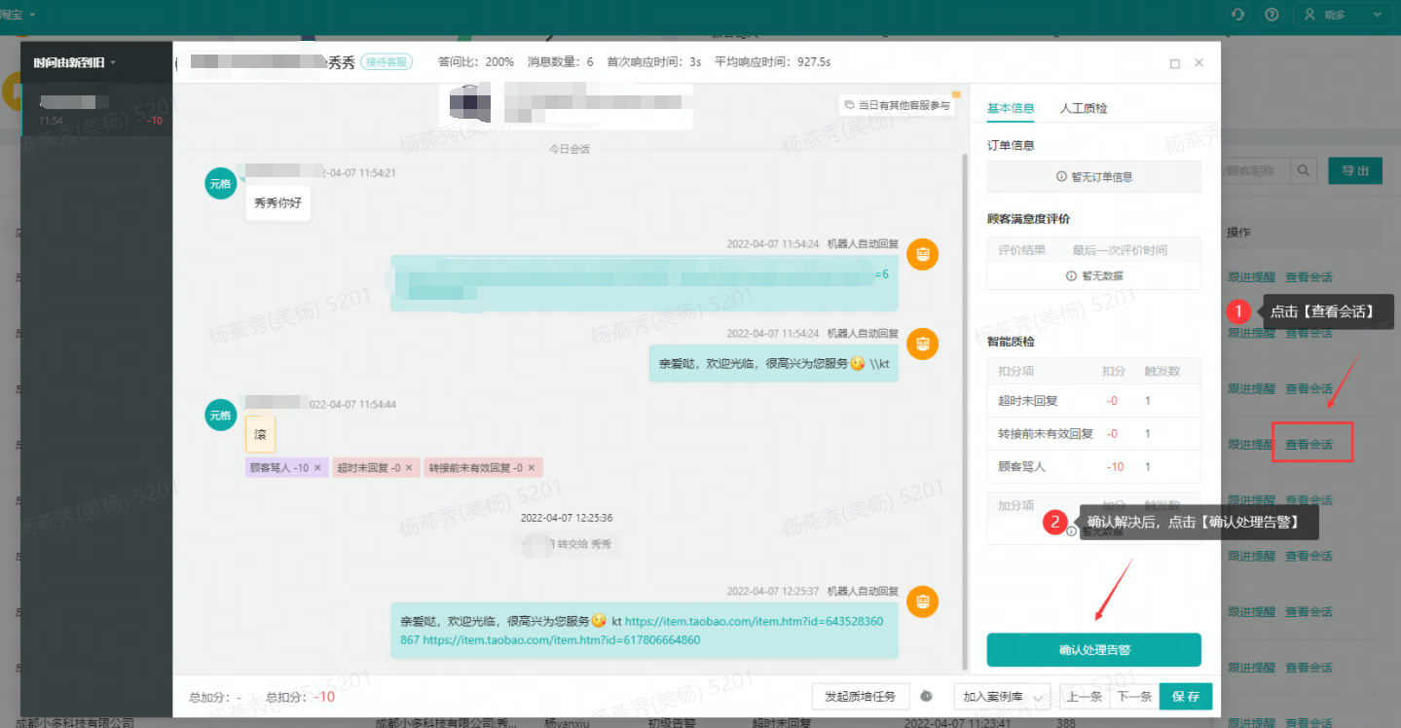Click the search magnifier icon in background page
This screenshot has height=728, width=1401.
coord(1304,170)
